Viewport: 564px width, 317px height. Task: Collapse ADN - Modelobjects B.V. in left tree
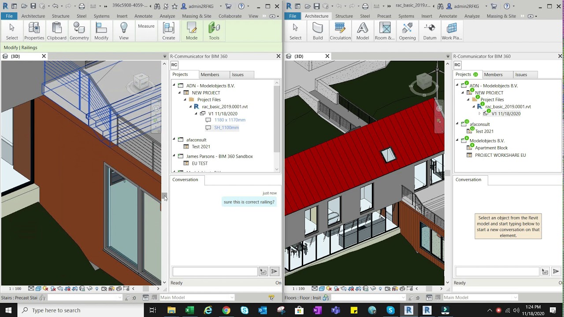point(174,85)
